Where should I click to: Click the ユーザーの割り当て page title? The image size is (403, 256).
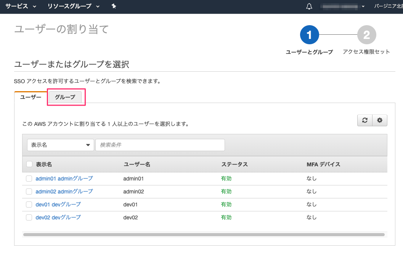[x=61, y=29]
